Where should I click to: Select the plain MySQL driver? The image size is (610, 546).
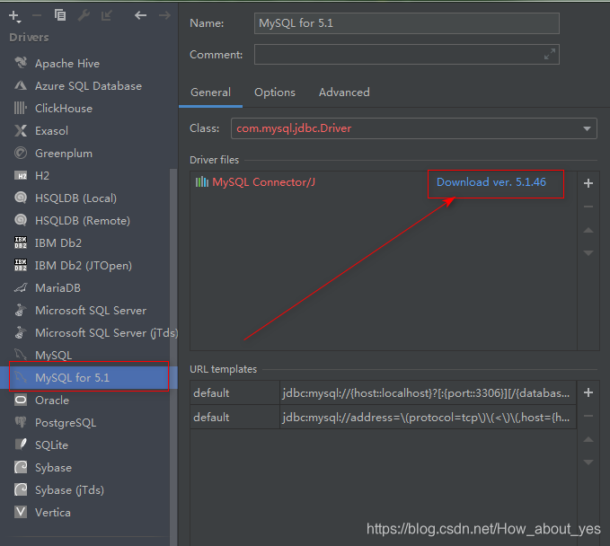pos(89,355)
